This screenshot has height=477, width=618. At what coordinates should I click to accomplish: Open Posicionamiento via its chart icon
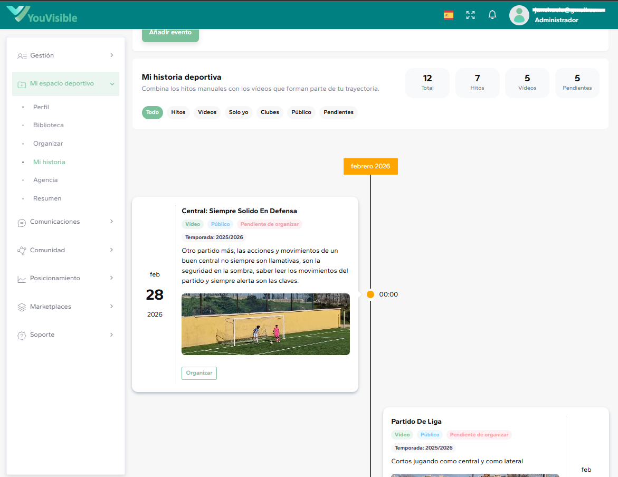pos(21,278)
